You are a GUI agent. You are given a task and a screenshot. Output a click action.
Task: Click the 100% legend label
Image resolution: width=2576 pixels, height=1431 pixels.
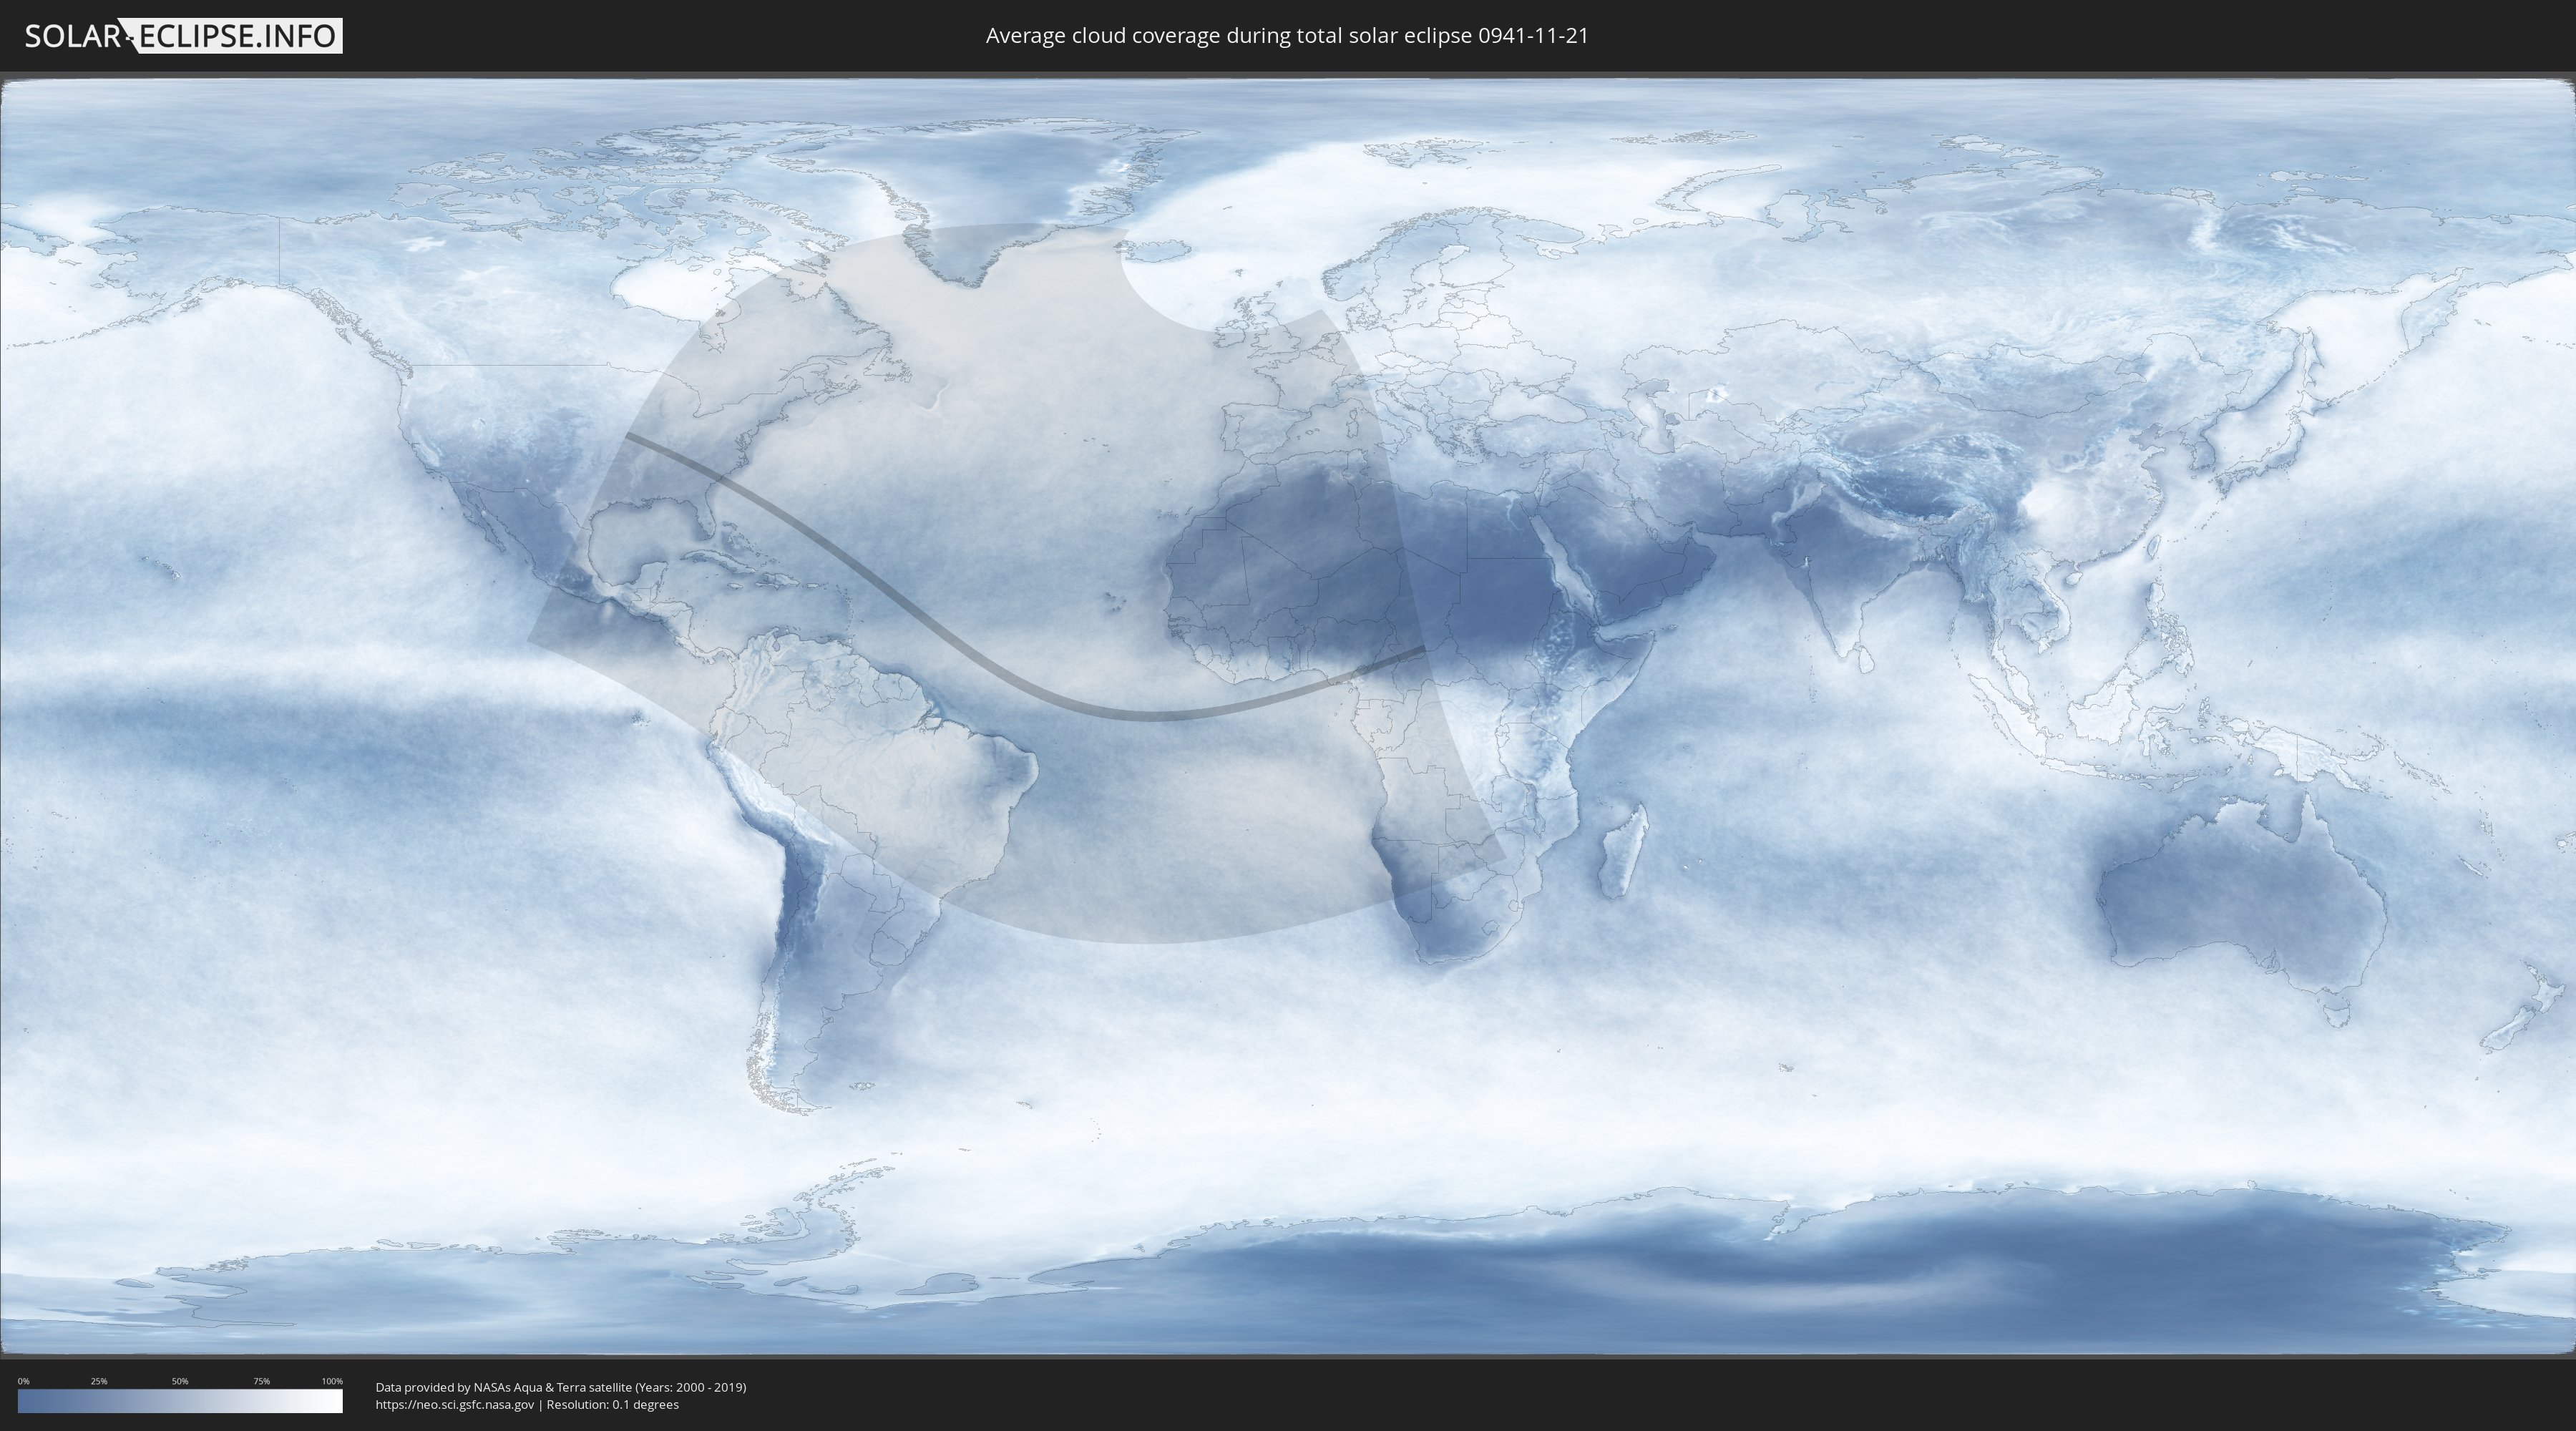(x=332, y=1381)
